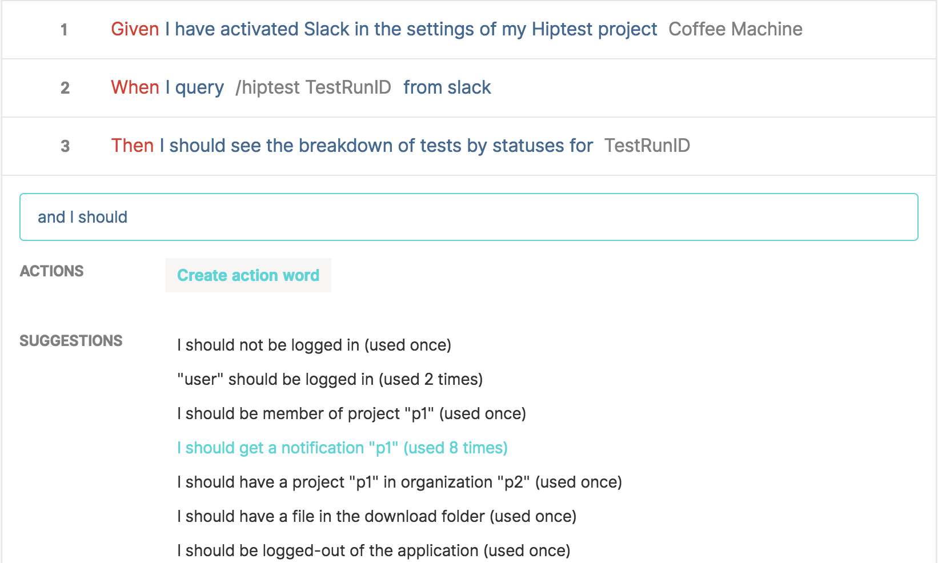Select suggestion 'I should not be logged in'
938x563 pixels.
(x=314, y=345)
